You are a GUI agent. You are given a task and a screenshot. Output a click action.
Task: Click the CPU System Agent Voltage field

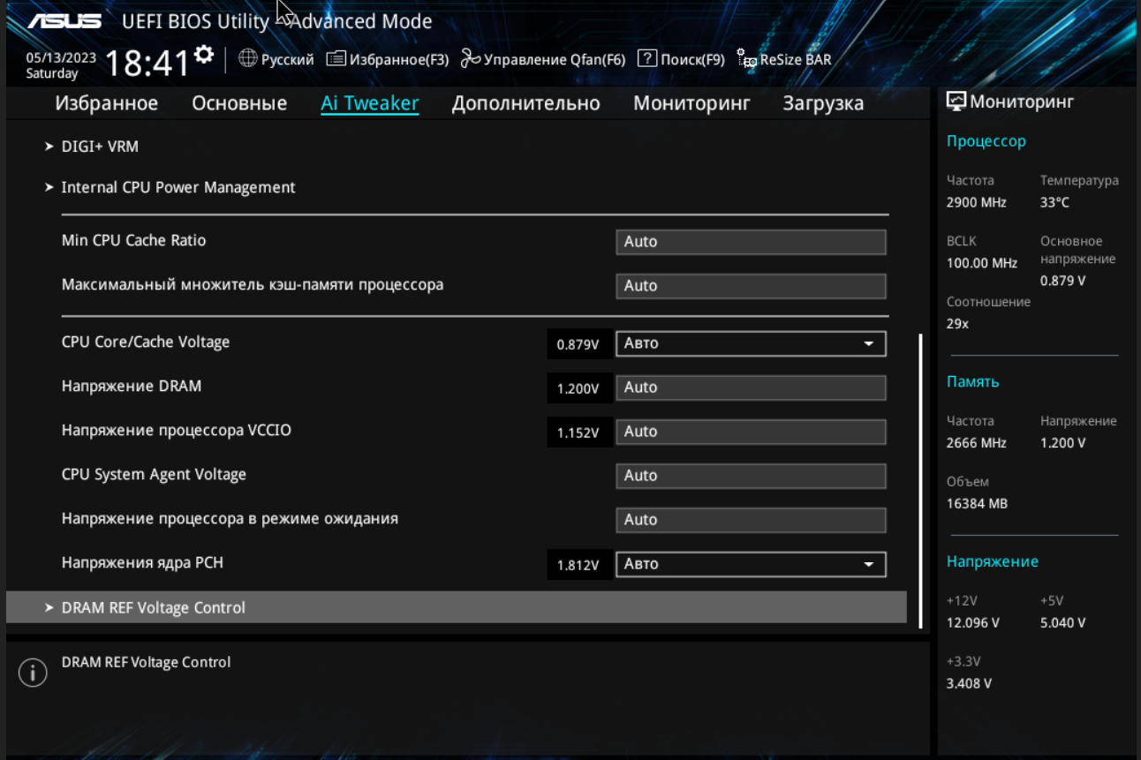[751, 476]
